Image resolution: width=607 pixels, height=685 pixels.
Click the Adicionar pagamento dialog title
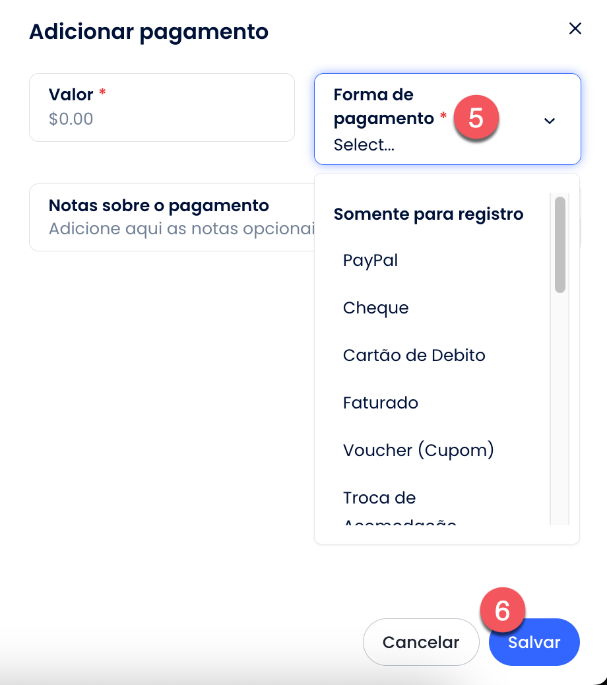pyautogui.click(x=148, y=32)
